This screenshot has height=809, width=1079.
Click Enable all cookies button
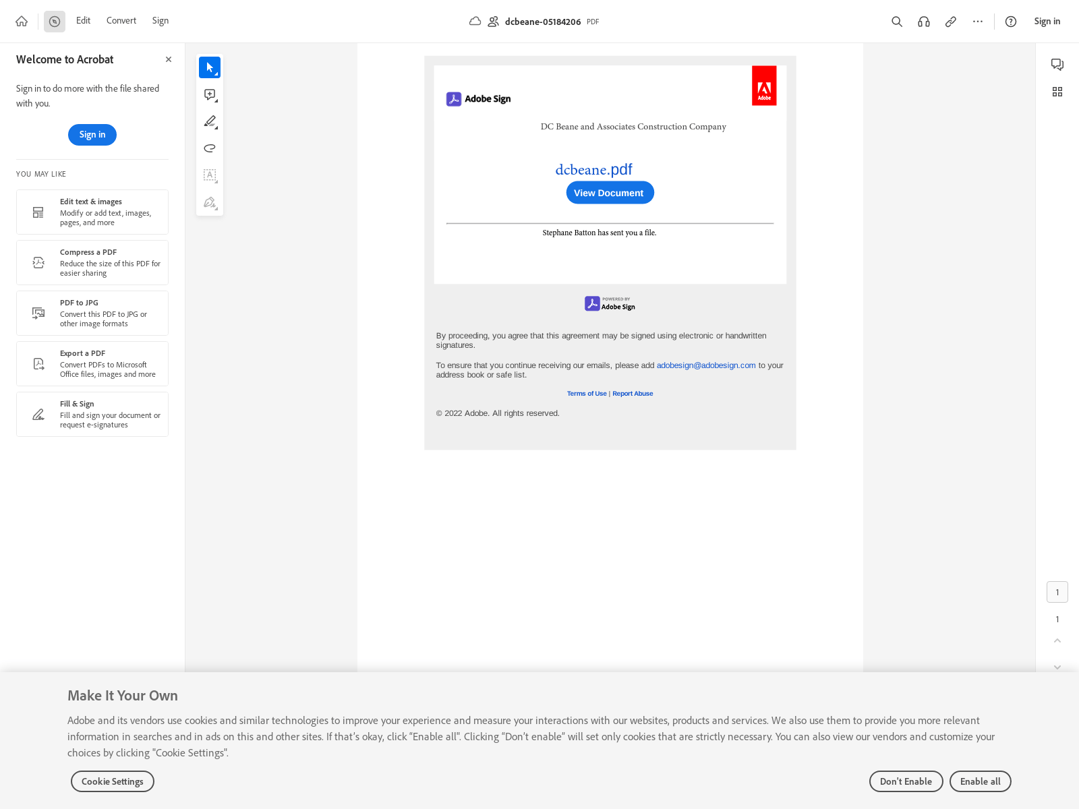point(981,781)
